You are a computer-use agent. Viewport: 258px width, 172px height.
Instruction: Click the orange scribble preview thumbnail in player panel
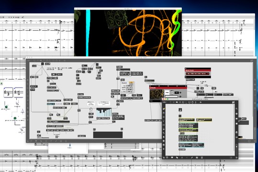pyautogui.click(x=157, y=95)
